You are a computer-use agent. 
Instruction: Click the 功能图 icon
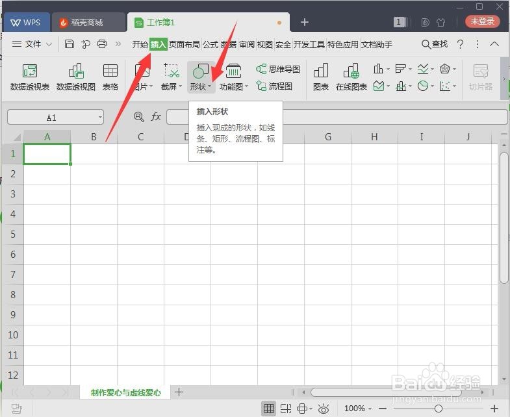coord(233,71)
